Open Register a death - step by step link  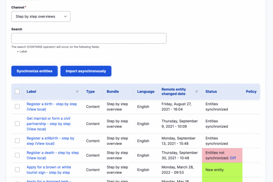(53, 153)
